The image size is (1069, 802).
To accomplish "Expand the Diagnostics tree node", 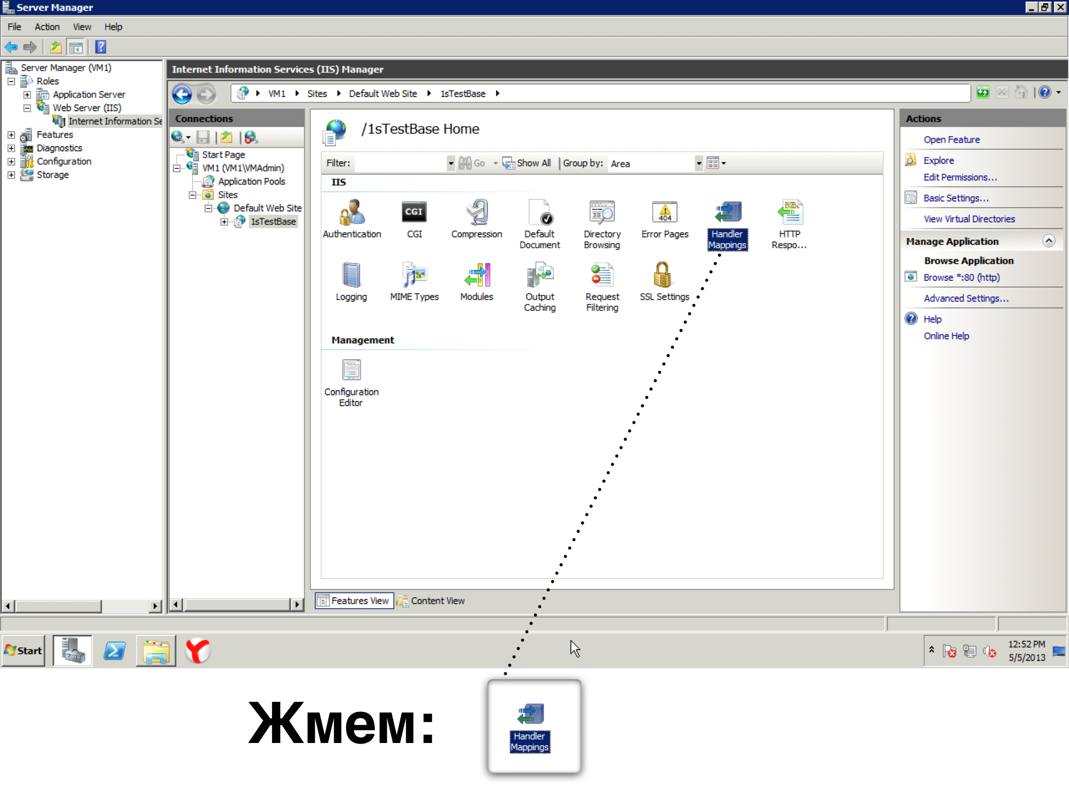I will coord(11,148).
